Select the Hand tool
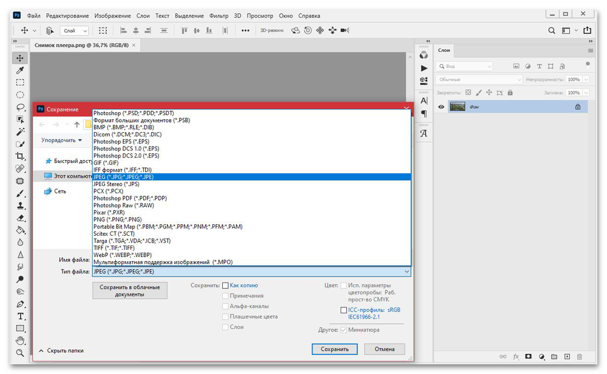The height and width of the screenshot is (374, 607). click(20, 341)
